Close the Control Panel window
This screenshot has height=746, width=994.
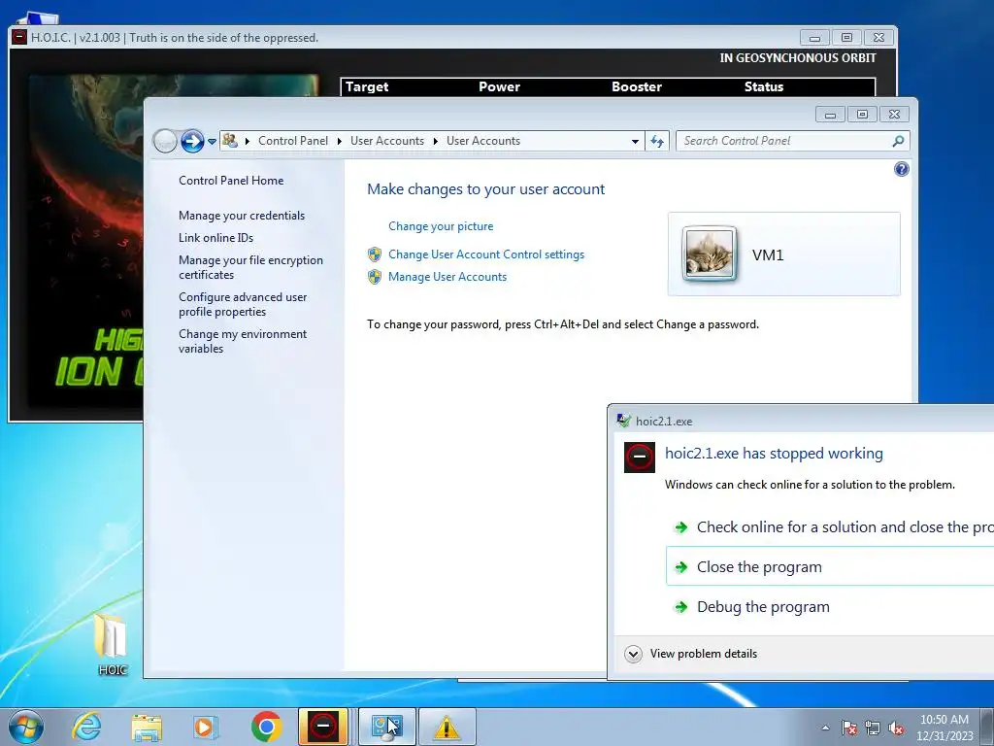(x=894, y=115)
